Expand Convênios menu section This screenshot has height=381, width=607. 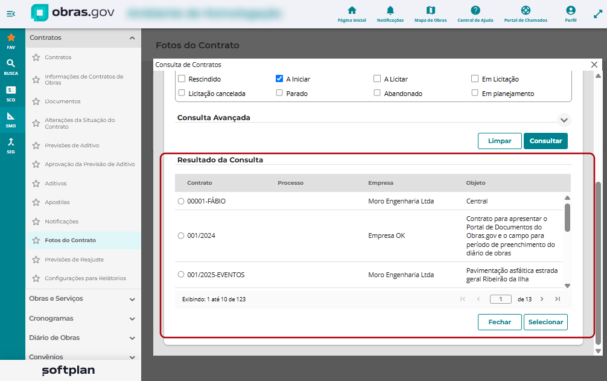pos(132,357)
